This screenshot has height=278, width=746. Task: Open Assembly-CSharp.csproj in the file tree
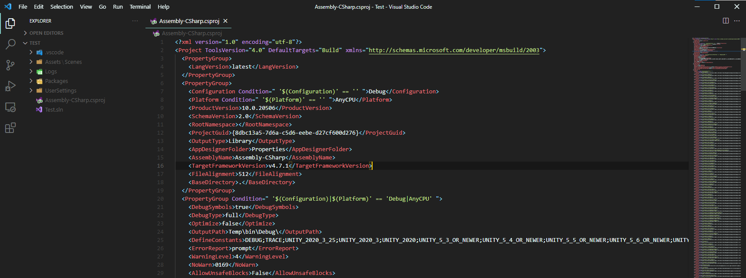tap(75, 100)
